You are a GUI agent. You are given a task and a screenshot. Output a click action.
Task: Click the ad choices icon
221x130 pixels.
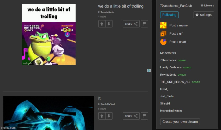149,70
